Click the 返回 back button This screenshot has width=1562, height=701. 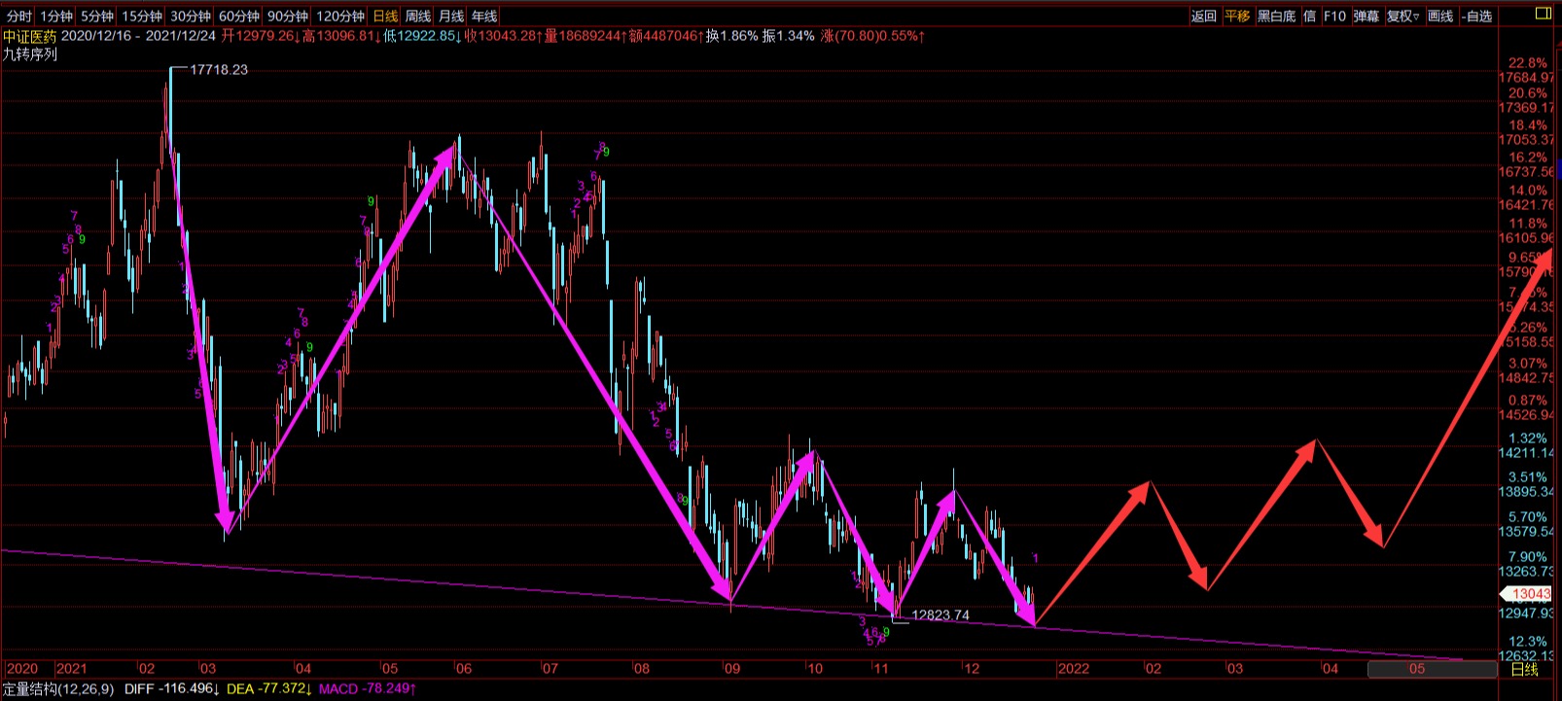(1204, 17)
